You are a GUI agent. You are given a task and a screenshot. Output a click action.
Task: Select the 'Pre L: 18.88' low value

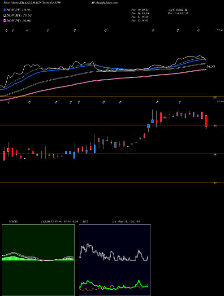[x=140, y=17]
